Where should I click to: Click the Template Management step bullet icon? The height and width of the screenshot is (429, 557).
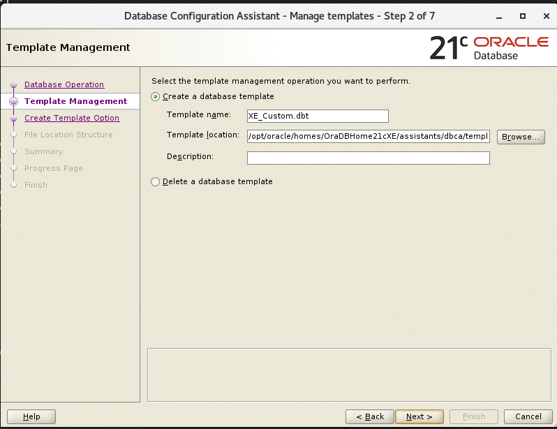point(14,102)
